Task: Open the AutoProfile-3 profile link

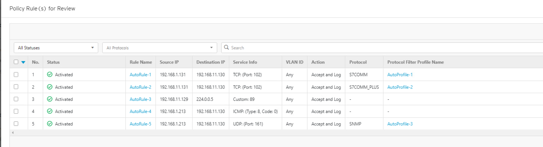Action: (400, 124)
